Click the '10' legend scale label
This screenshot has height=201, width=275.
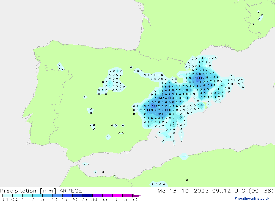54,199
